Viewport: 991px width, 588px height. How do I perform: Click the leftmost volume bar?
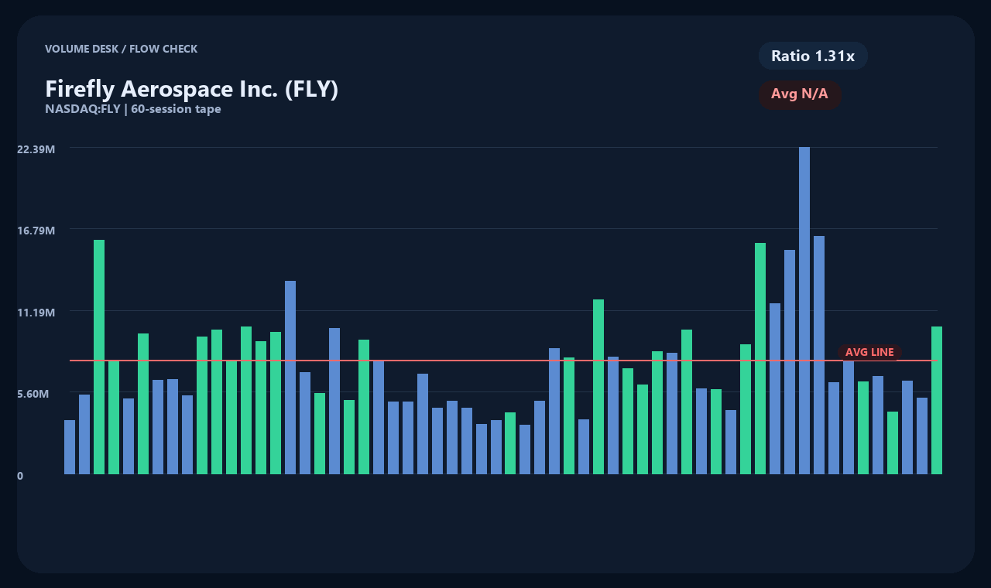(70, 447)
